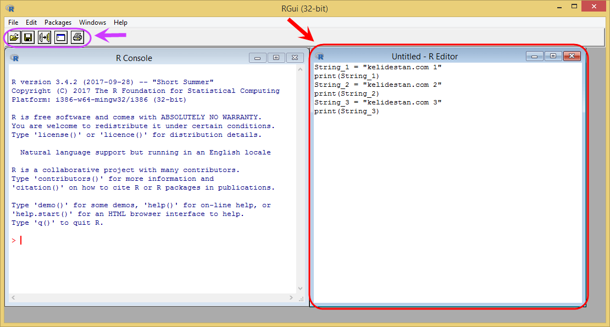
Task: Click the print(String_1) line in editor
Action: 347,76
